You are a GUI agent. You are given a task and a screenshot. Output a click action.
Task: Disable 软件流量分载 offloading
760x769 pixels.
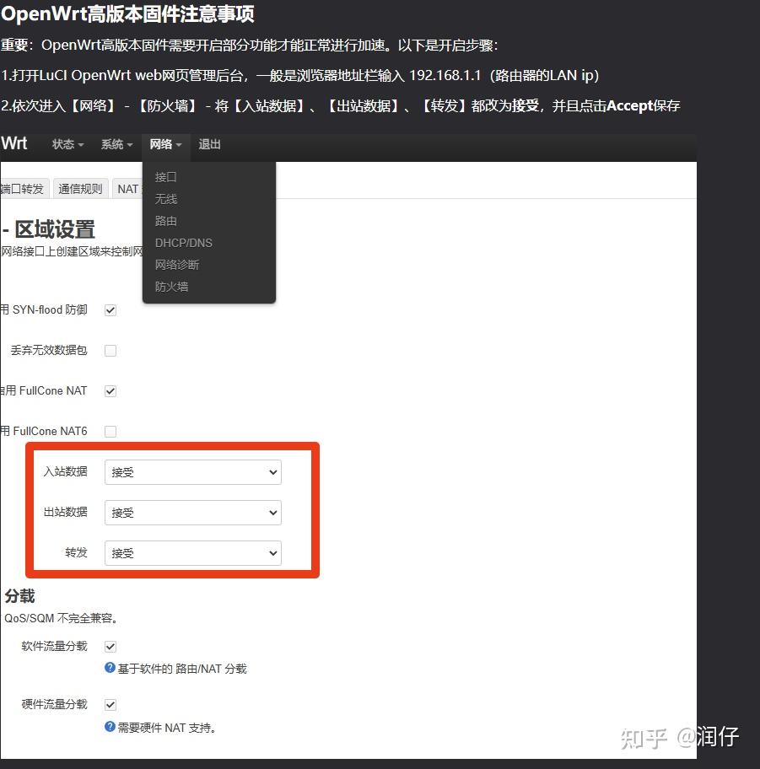click(110, 646)
